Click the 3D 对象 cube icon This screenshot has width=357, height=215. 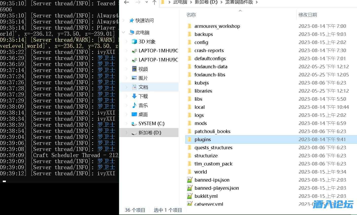134,41
